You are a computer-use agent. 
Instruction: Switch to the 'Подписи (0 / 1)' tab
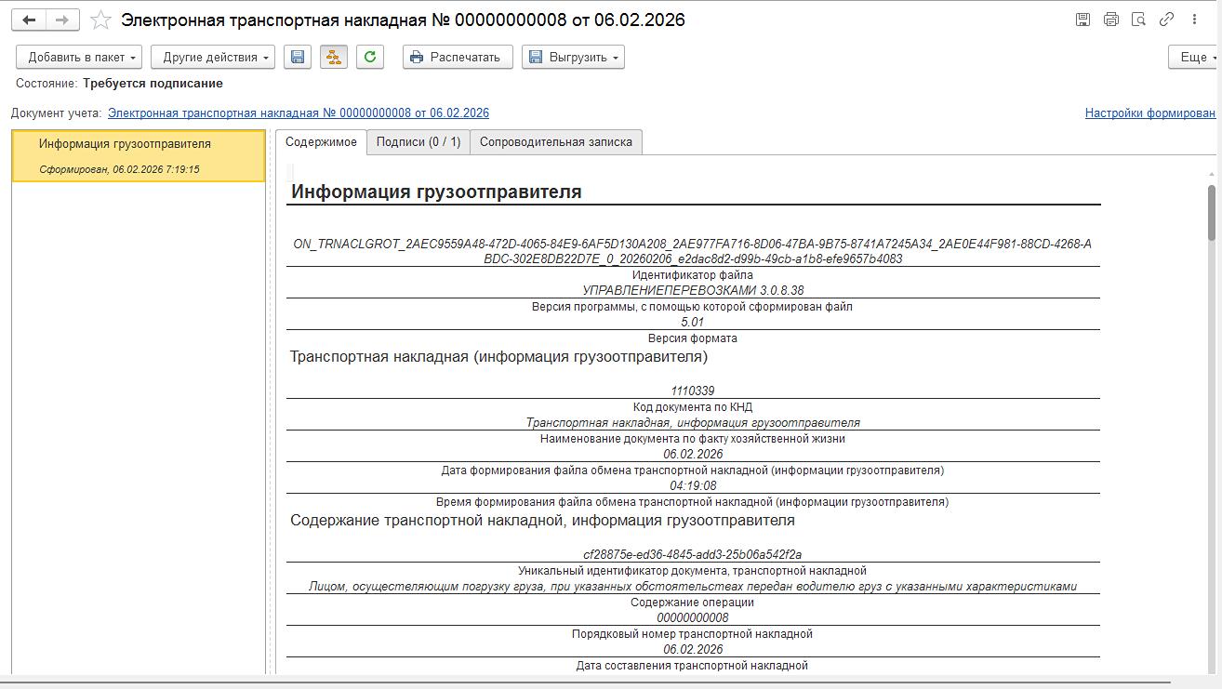click(x=418, y=142)
